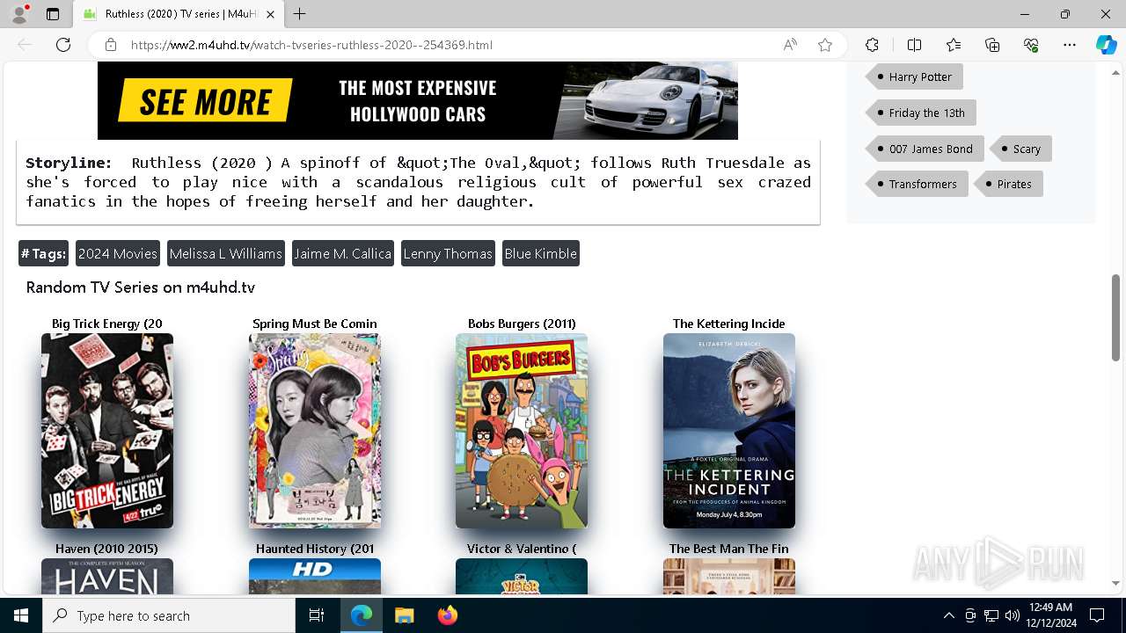Select the Scary tag
This screenshot has width=1126, height=633.
click(x=1020, y=149)
